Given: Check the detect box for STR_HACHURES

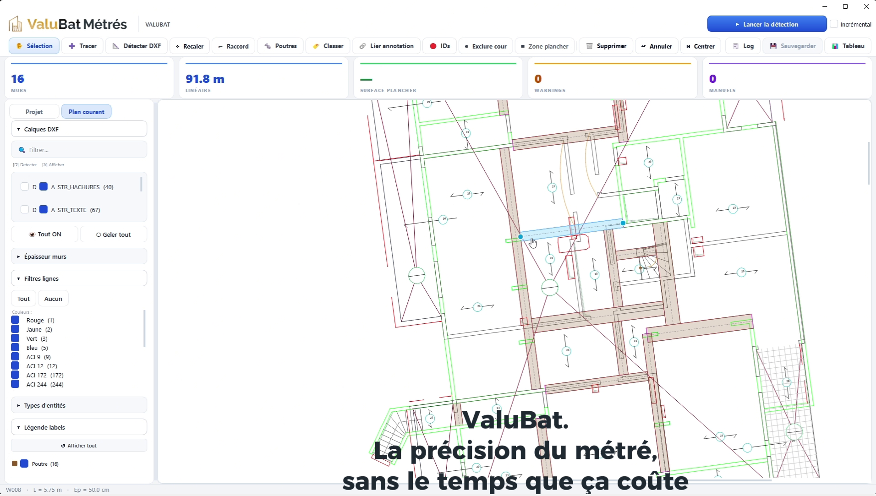Looking at the screenshot, I should pos(25,186).
